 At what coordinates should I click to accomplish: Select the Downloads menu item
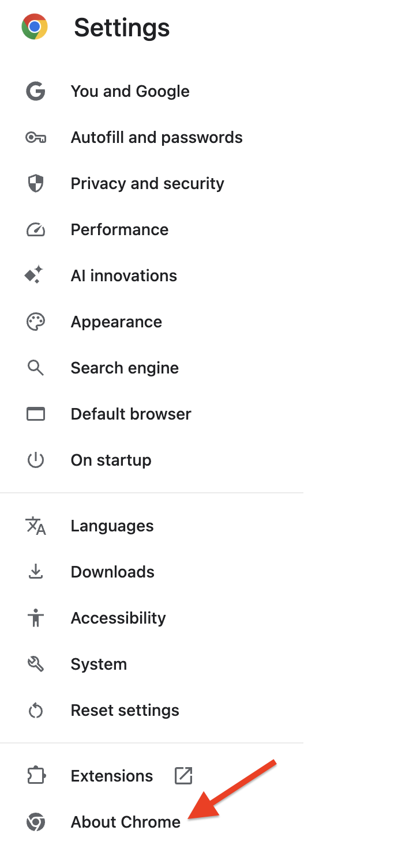click(x=112, y=572)
